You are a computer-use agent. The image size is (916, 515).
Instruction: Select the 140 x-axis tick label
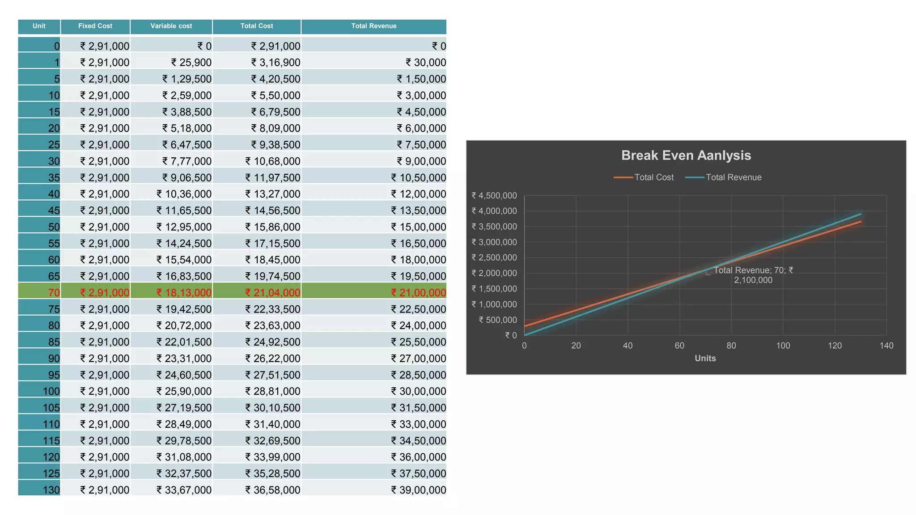click(x=886, y=346)
